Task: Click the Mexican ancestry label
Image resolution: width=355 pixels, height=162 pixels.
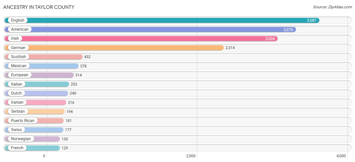Action: pyautogui.click(x=19, y=66)
